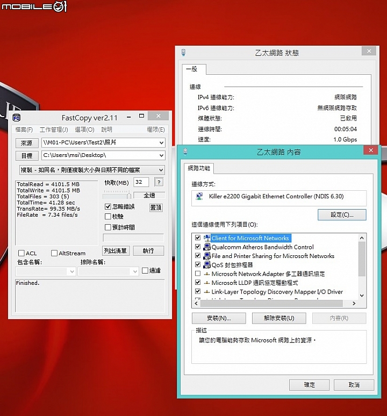Screen dimensions: 387x416
Task: Click the 確定 OK button
Action: (x=309, y=385)
